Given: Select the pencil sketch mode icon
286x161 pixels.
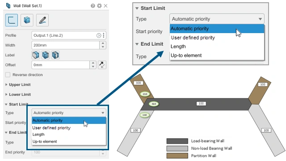Looking at the screenshot, I should point(42,20).
